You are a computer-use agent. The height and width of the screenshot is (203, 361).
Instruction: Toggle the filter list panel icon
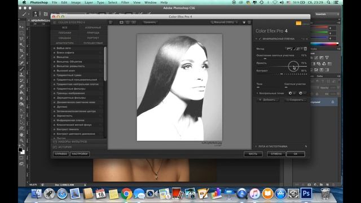coord(111,23)
